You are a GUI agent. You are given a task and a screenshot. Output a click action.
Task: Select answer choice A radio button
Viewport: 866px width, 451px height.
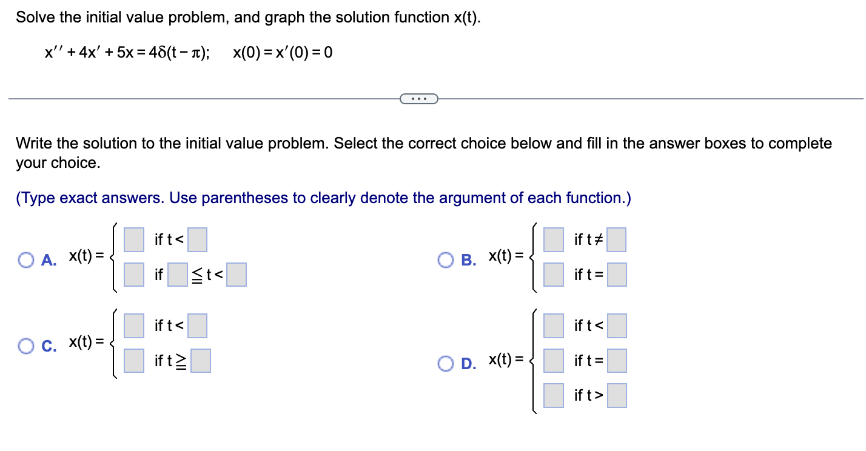pyautogui.click(x=25, y=259)
